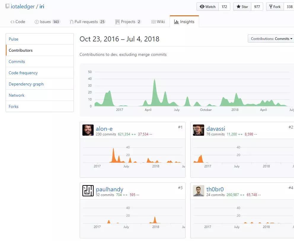The height and width of the screenshot is (241, 294).
Task: Click the Star button
Action: [x=242, y=7]
